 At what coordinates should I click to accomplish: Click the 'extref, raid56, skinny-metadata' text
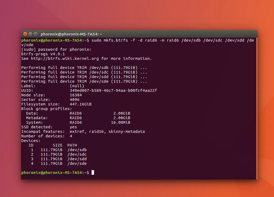pyautogui.click(x=107, y=132)
